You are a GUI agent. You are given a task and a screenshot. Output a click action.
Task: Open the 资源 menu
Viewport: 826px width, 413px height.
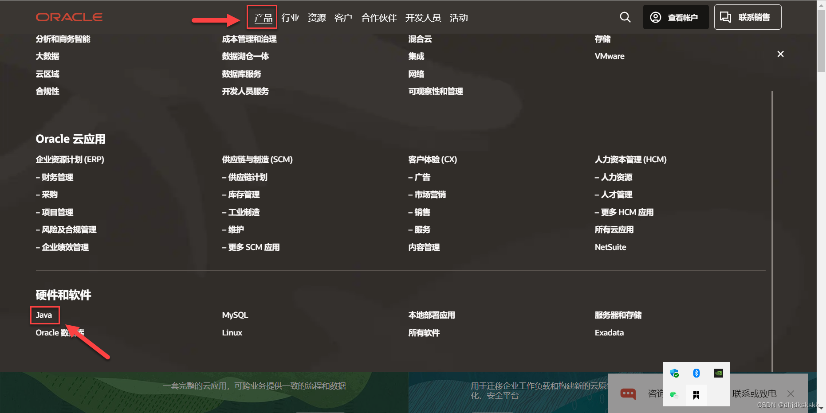(x=317, y=18)
